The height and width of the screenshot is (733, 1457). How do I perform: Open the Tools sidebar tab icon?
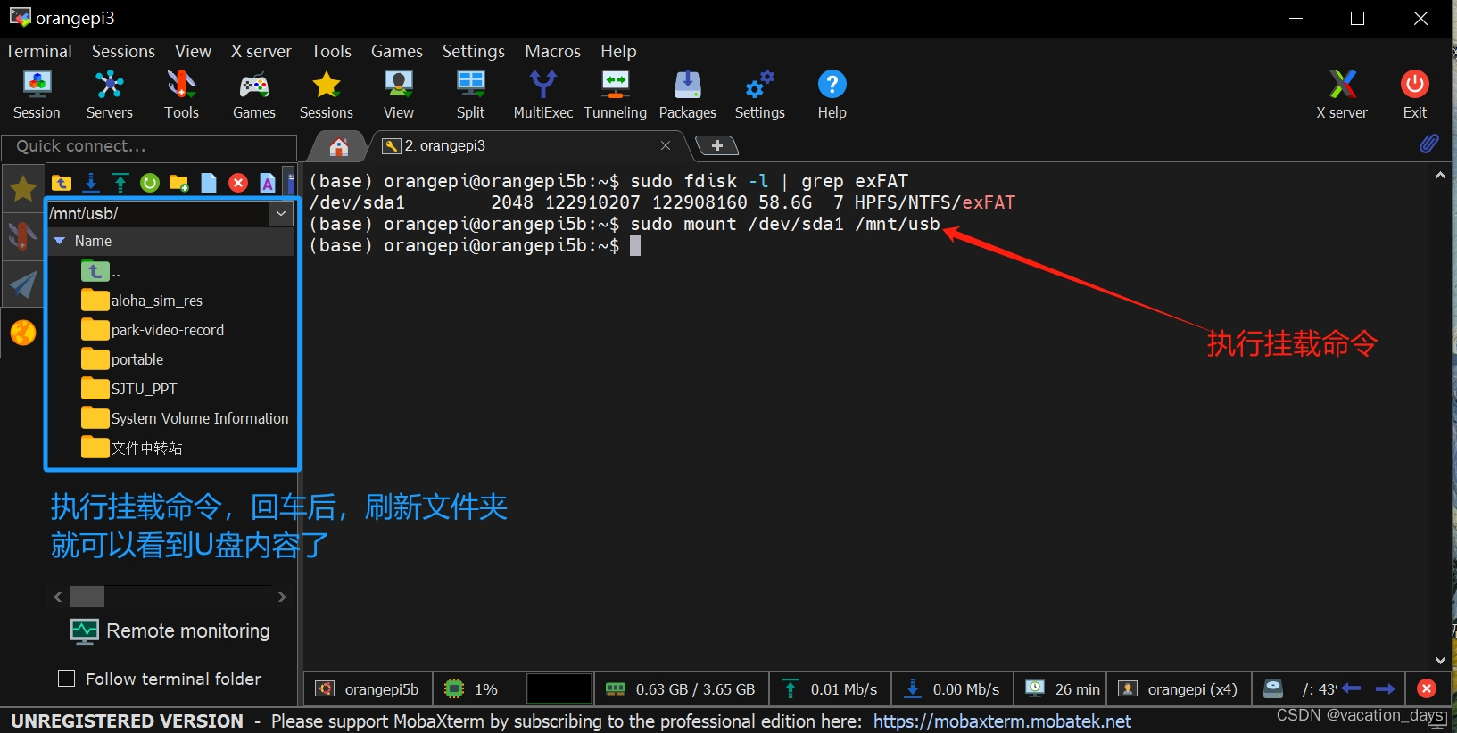click(23, 236)
